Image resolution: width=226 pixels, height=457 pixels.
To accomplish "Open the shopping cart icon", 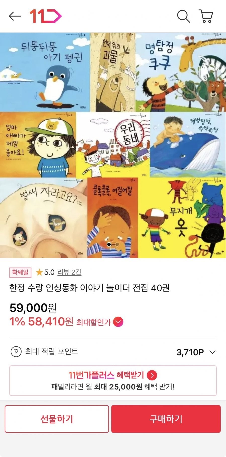I will (206, 16).
